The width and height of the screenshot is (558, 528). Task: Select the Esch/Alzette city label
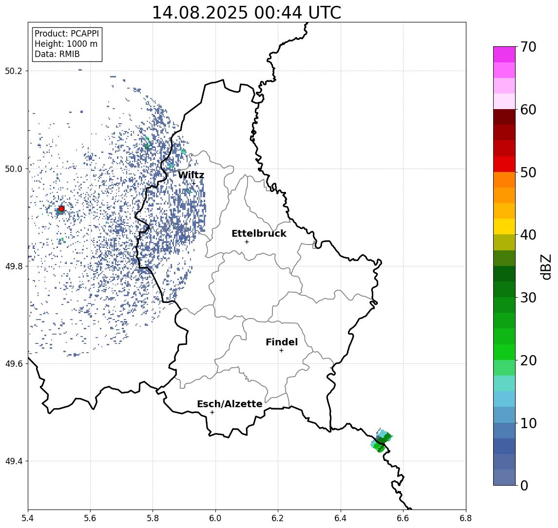point(230,404)
